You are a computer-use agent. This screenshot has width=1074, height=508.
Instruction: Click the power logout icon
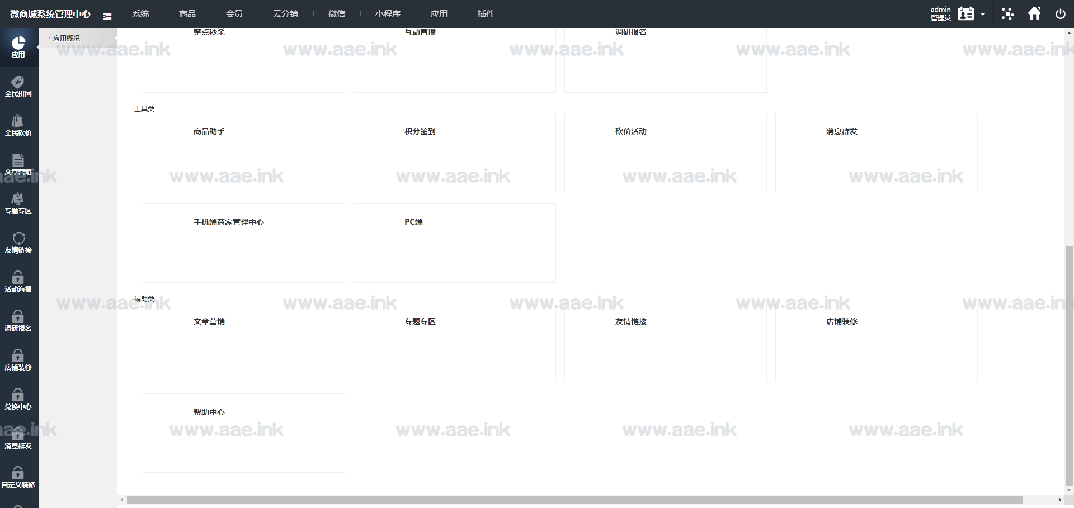click(1060, 14)
